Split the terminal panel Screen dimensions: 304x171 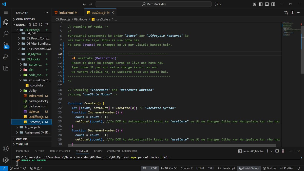[277, 151]
